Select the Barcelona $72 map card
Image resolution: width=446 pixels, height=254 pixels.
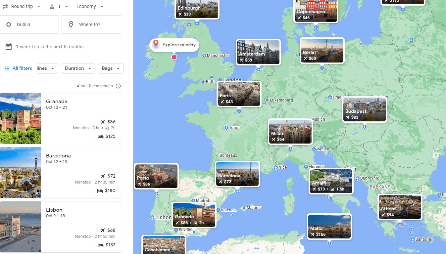(x=237, y=174)
